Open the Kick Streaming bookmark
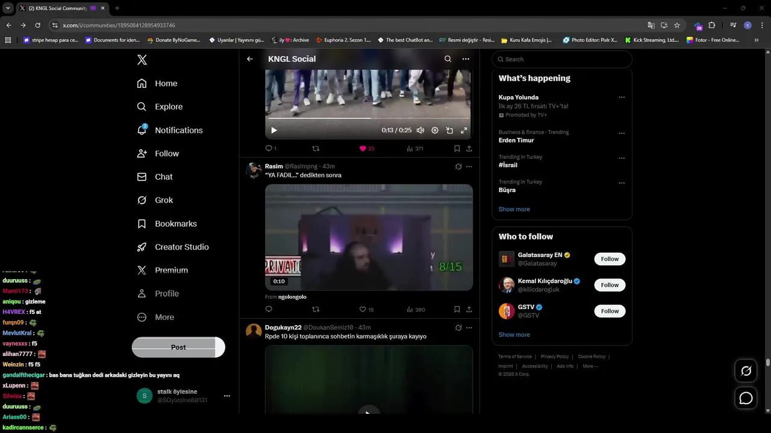 [652, 40]
